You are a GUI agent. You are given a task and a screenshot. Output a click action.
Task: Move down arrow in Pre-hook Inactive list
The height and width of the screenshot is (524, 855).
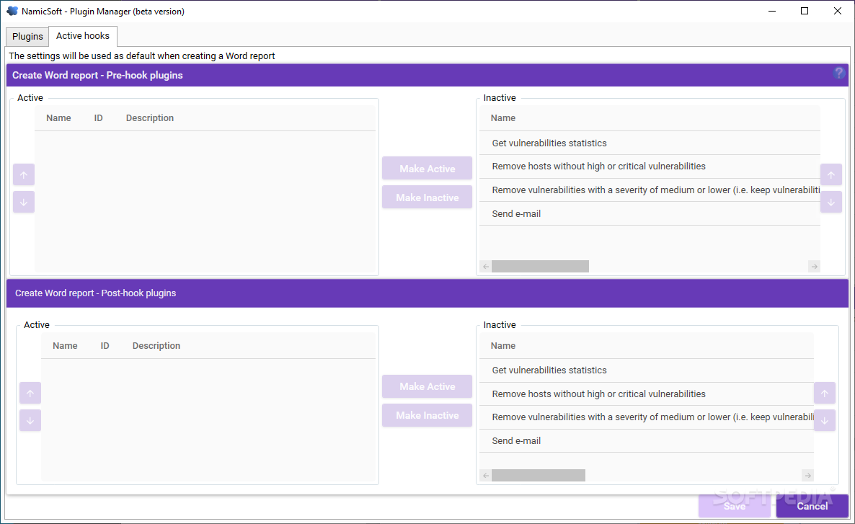tap(831, 203)
